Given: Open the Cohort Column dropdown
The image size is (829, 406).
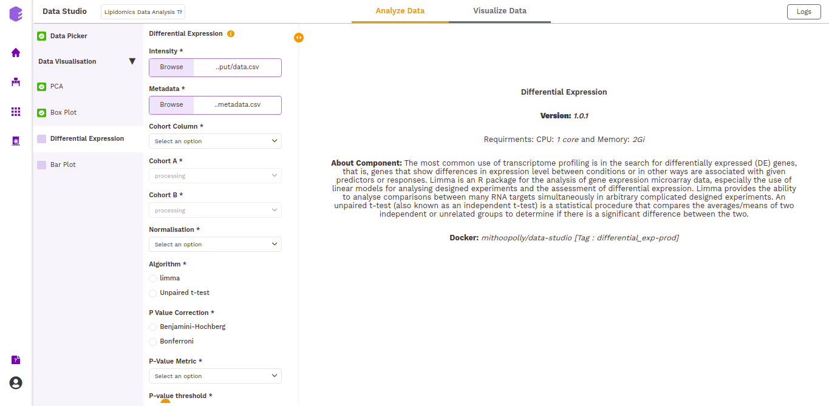Looking at the screenshot, I should tap(215, 141).
